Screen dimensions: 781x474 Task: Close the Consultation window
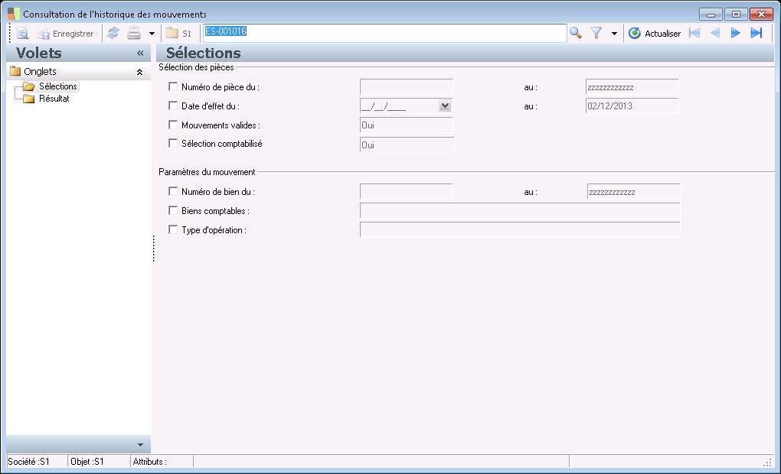tap(761, 14)
